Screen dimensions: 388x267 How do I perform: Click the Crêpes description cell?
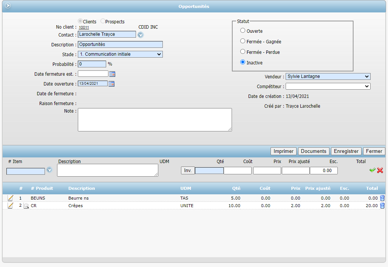76,206
